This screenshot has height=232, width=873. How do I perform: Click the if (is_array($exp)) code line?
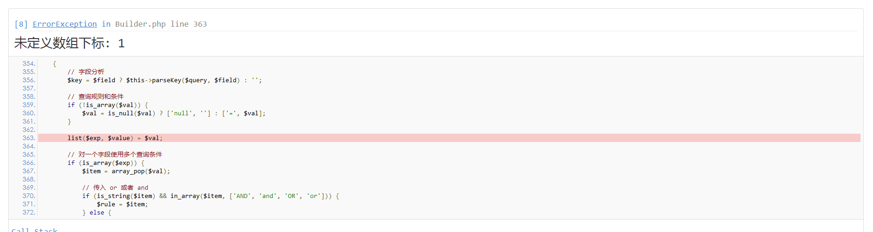point(106,163)
